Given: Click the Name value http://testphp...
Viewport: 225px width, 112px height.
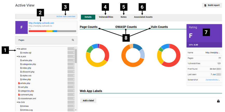Looking at the screenshot, I should [x=213, y=53].
